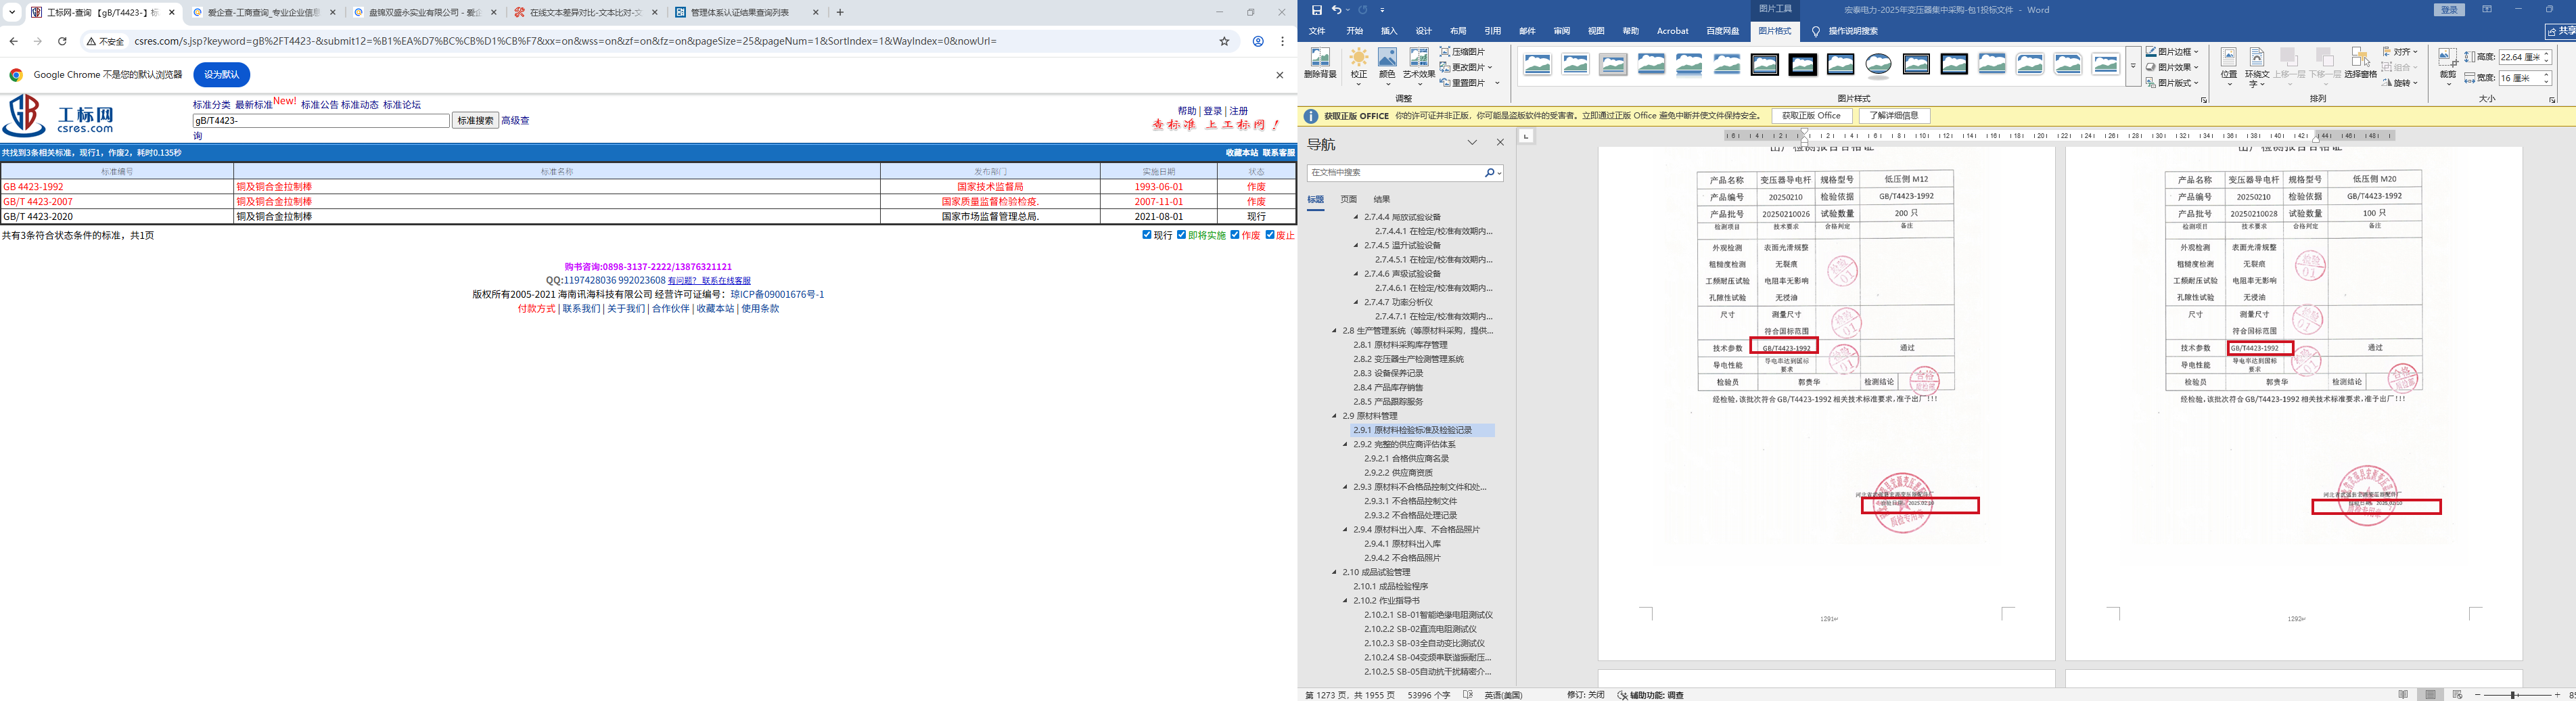Click in the keyword field containing gB/T4423-
This screenshot has height=701, width=2576.
point(321,120)
